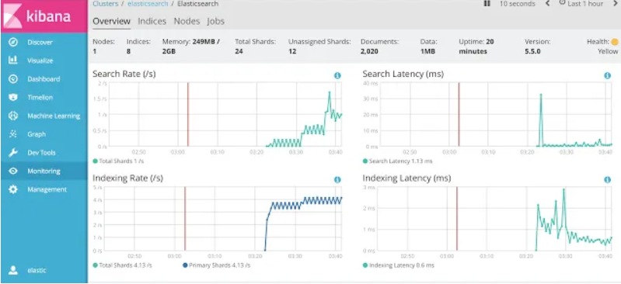Click the Dashboard gauge icon
Image resolution: width=621 pixels, height=284 pixels.
pos(13,78)
